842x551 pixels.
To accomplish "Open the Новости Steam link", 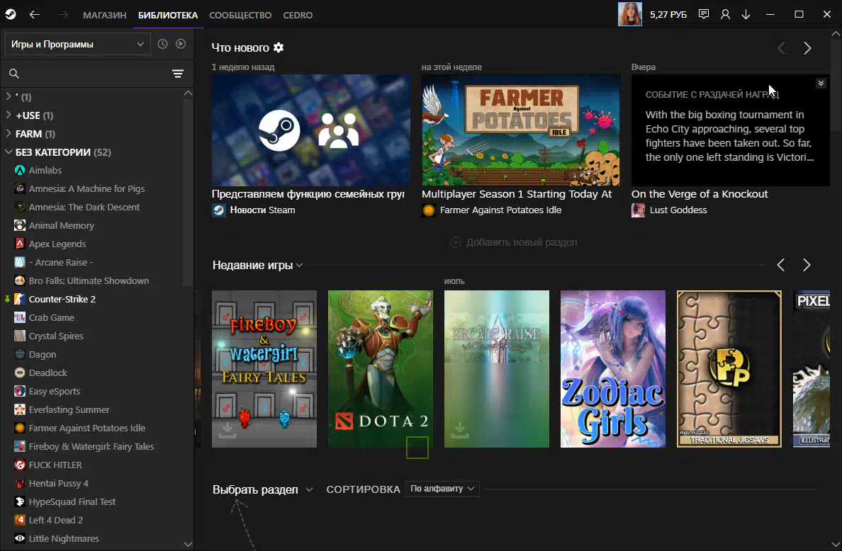I will click(262, 210).
